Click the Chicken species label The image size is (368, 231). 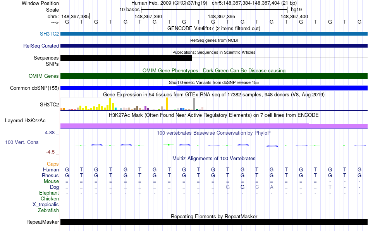[x=50, y=198]
